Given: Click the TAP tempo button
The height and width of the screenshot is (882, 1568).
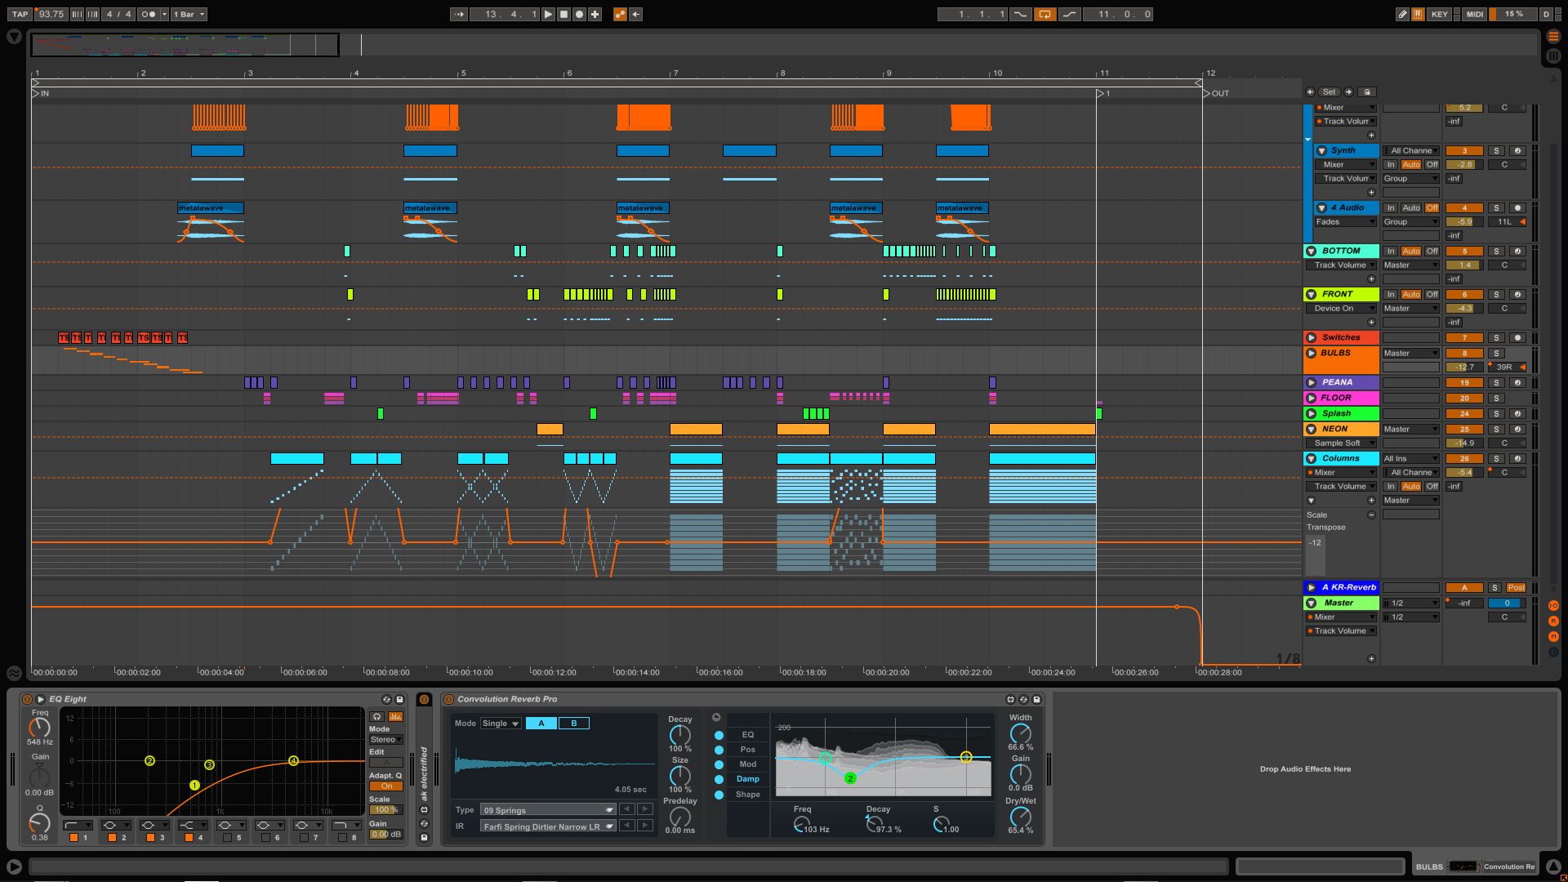Looking at the screenshot, I should (x=20, y=14).
